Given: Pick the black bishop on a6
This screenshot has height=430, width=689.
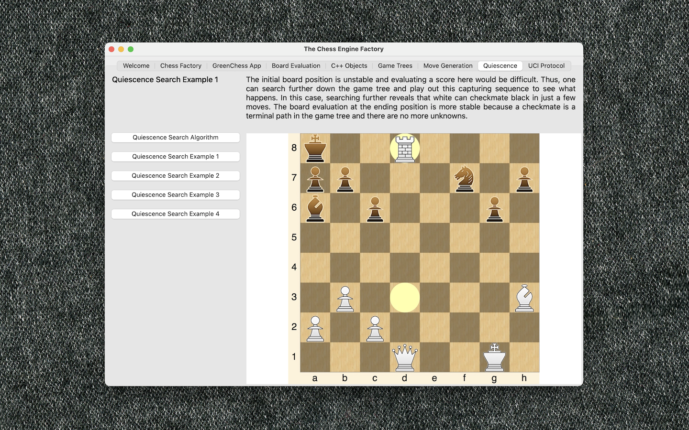Looking at the screenshot, I should 315,208.
